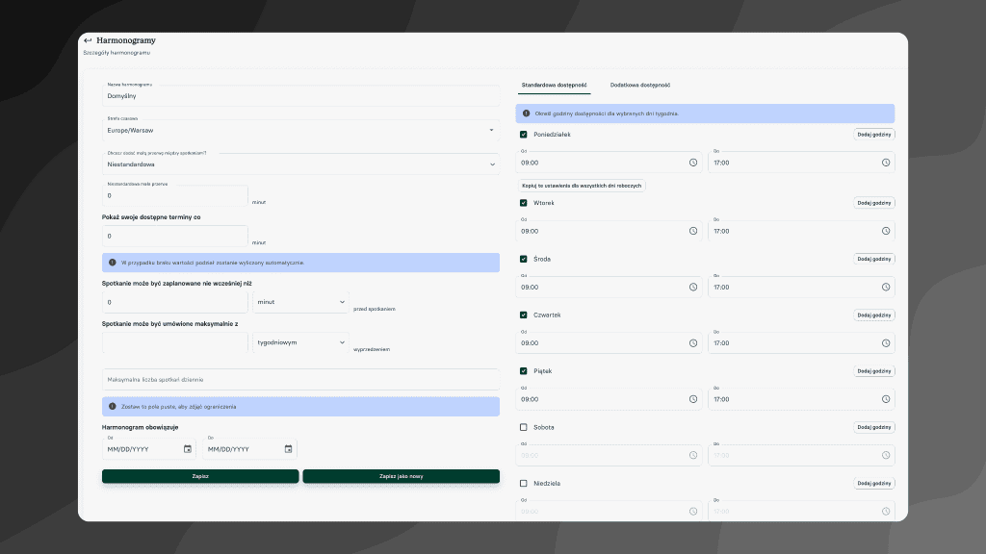
Task: Switch to Dodatkowa dostępność tab
Action: [640, 85]
